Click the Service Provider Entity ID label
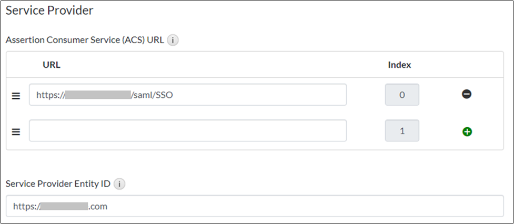This screenshot has height=224, width=514. (x=59, y=184)
